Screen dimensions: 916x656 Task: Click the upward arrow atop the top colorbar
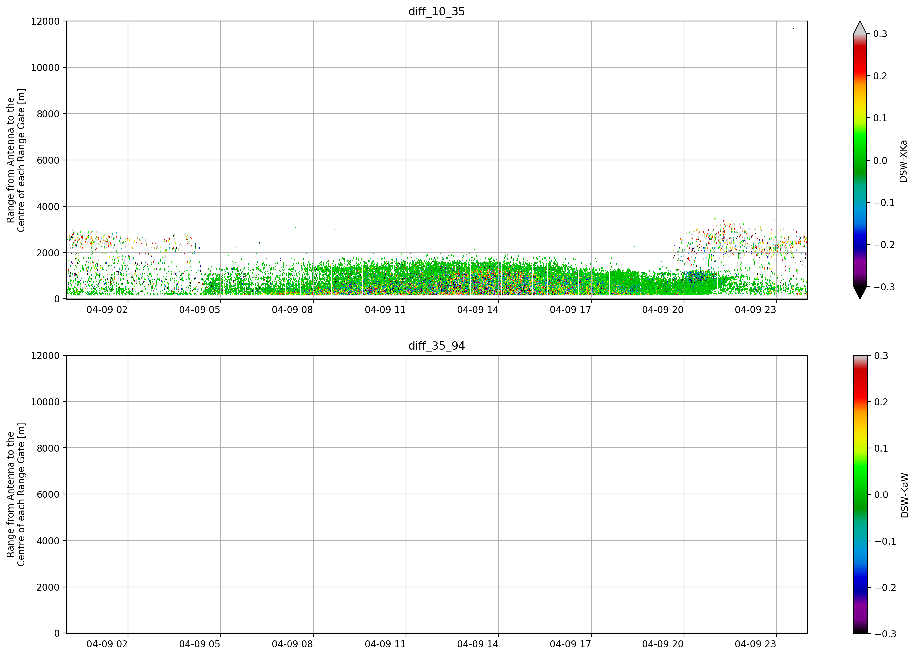[860, 27]
